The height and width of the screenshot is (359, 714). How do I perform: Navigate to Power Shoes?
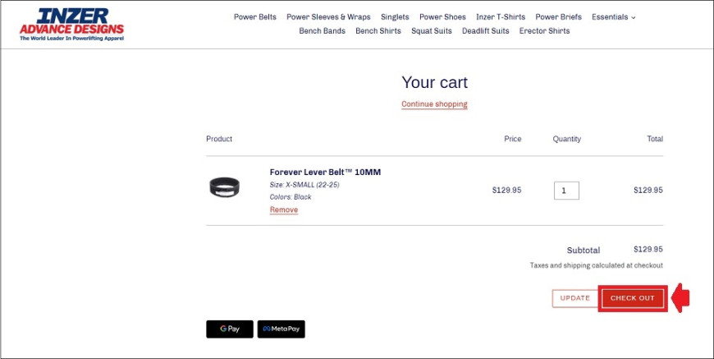442,17
